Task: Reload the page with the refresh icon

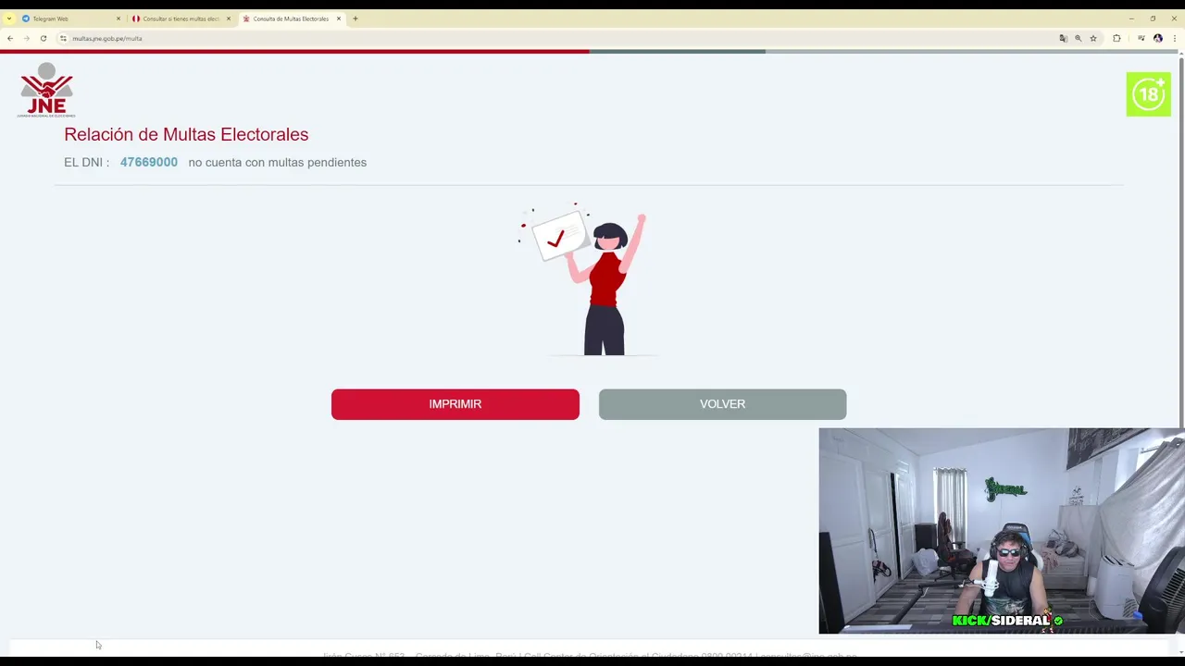Action: (x=44, y=38)
